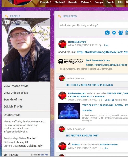
Task: Open the Groups tab
Action: [99, 2]
